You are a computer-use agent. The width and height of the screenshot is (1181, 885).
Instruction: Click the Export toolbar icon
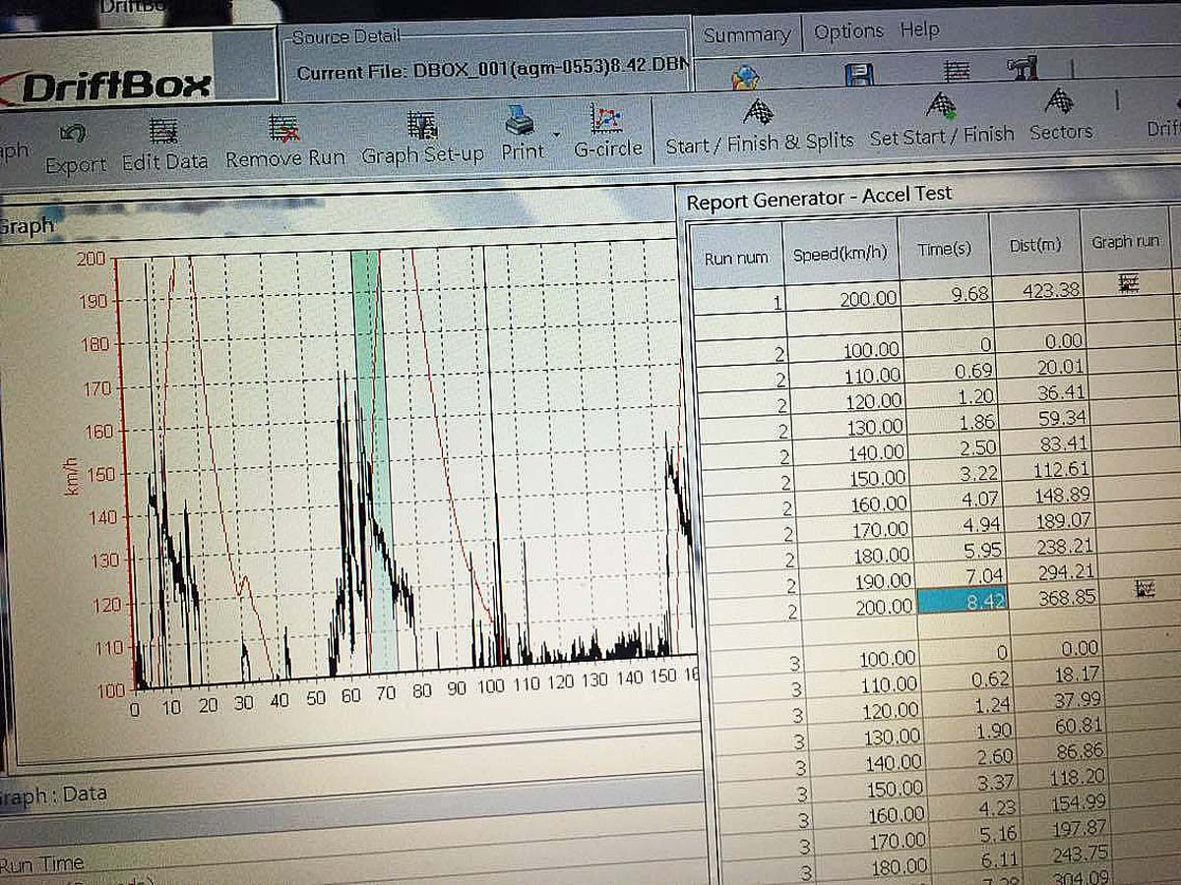pos(74,134)
